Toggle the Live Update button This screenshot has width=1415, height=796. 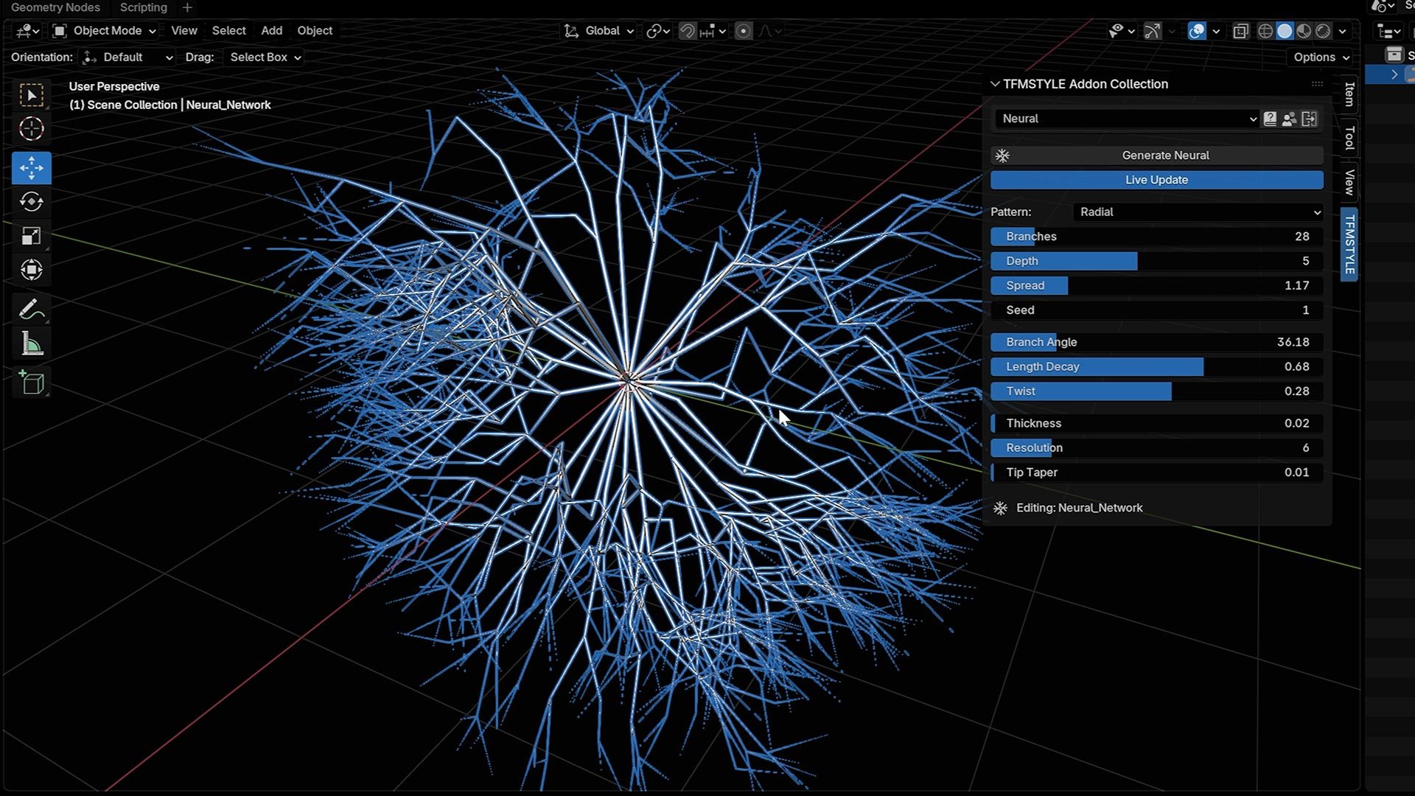[x=1156, y=180]
